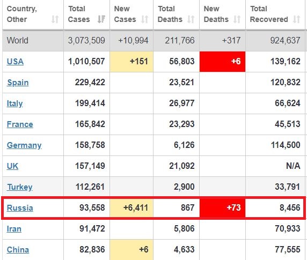307x260 pixels.
Task: Follow the France link
Action: [x=20, y=124]
